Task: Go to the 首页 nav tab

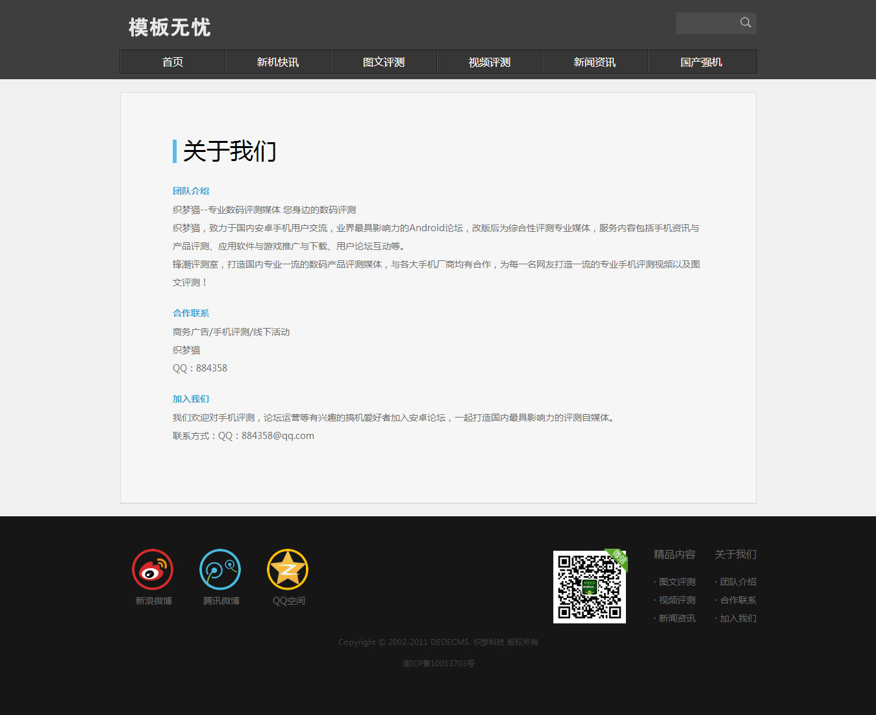Action: (x=173, y=62)
